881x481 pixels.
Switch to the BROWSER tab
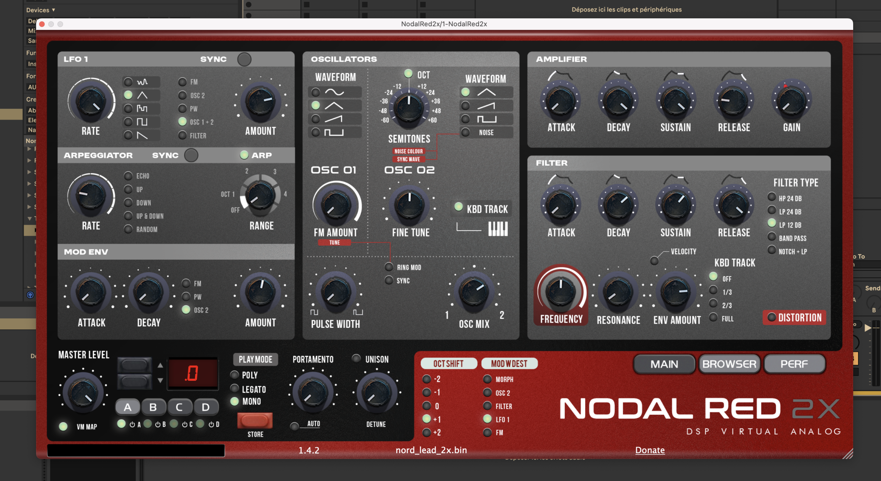[729, 364]
